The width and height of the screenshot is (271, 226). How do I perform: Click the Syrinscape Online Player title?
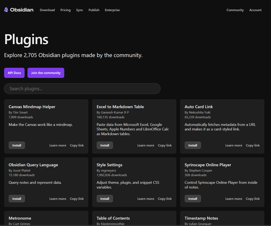(208, 165)
